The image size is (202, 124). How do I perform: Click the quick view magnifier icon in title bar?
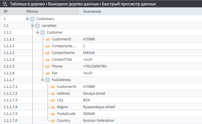click(x=5, y=4)
